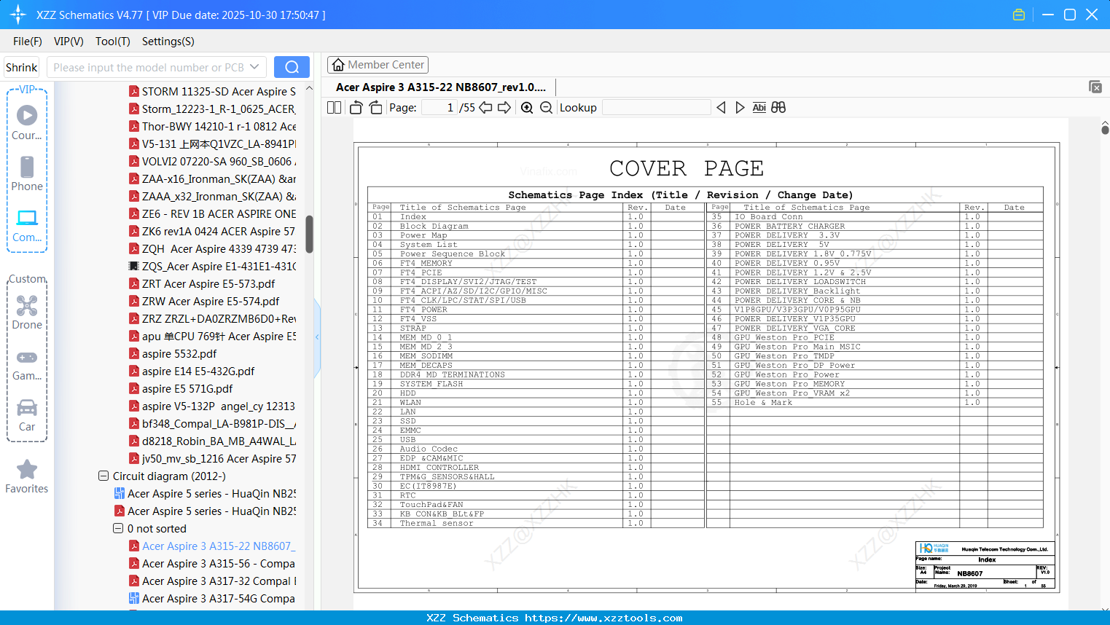Find next lookup match
The image size is (1110, 625).
click(740, 108)
